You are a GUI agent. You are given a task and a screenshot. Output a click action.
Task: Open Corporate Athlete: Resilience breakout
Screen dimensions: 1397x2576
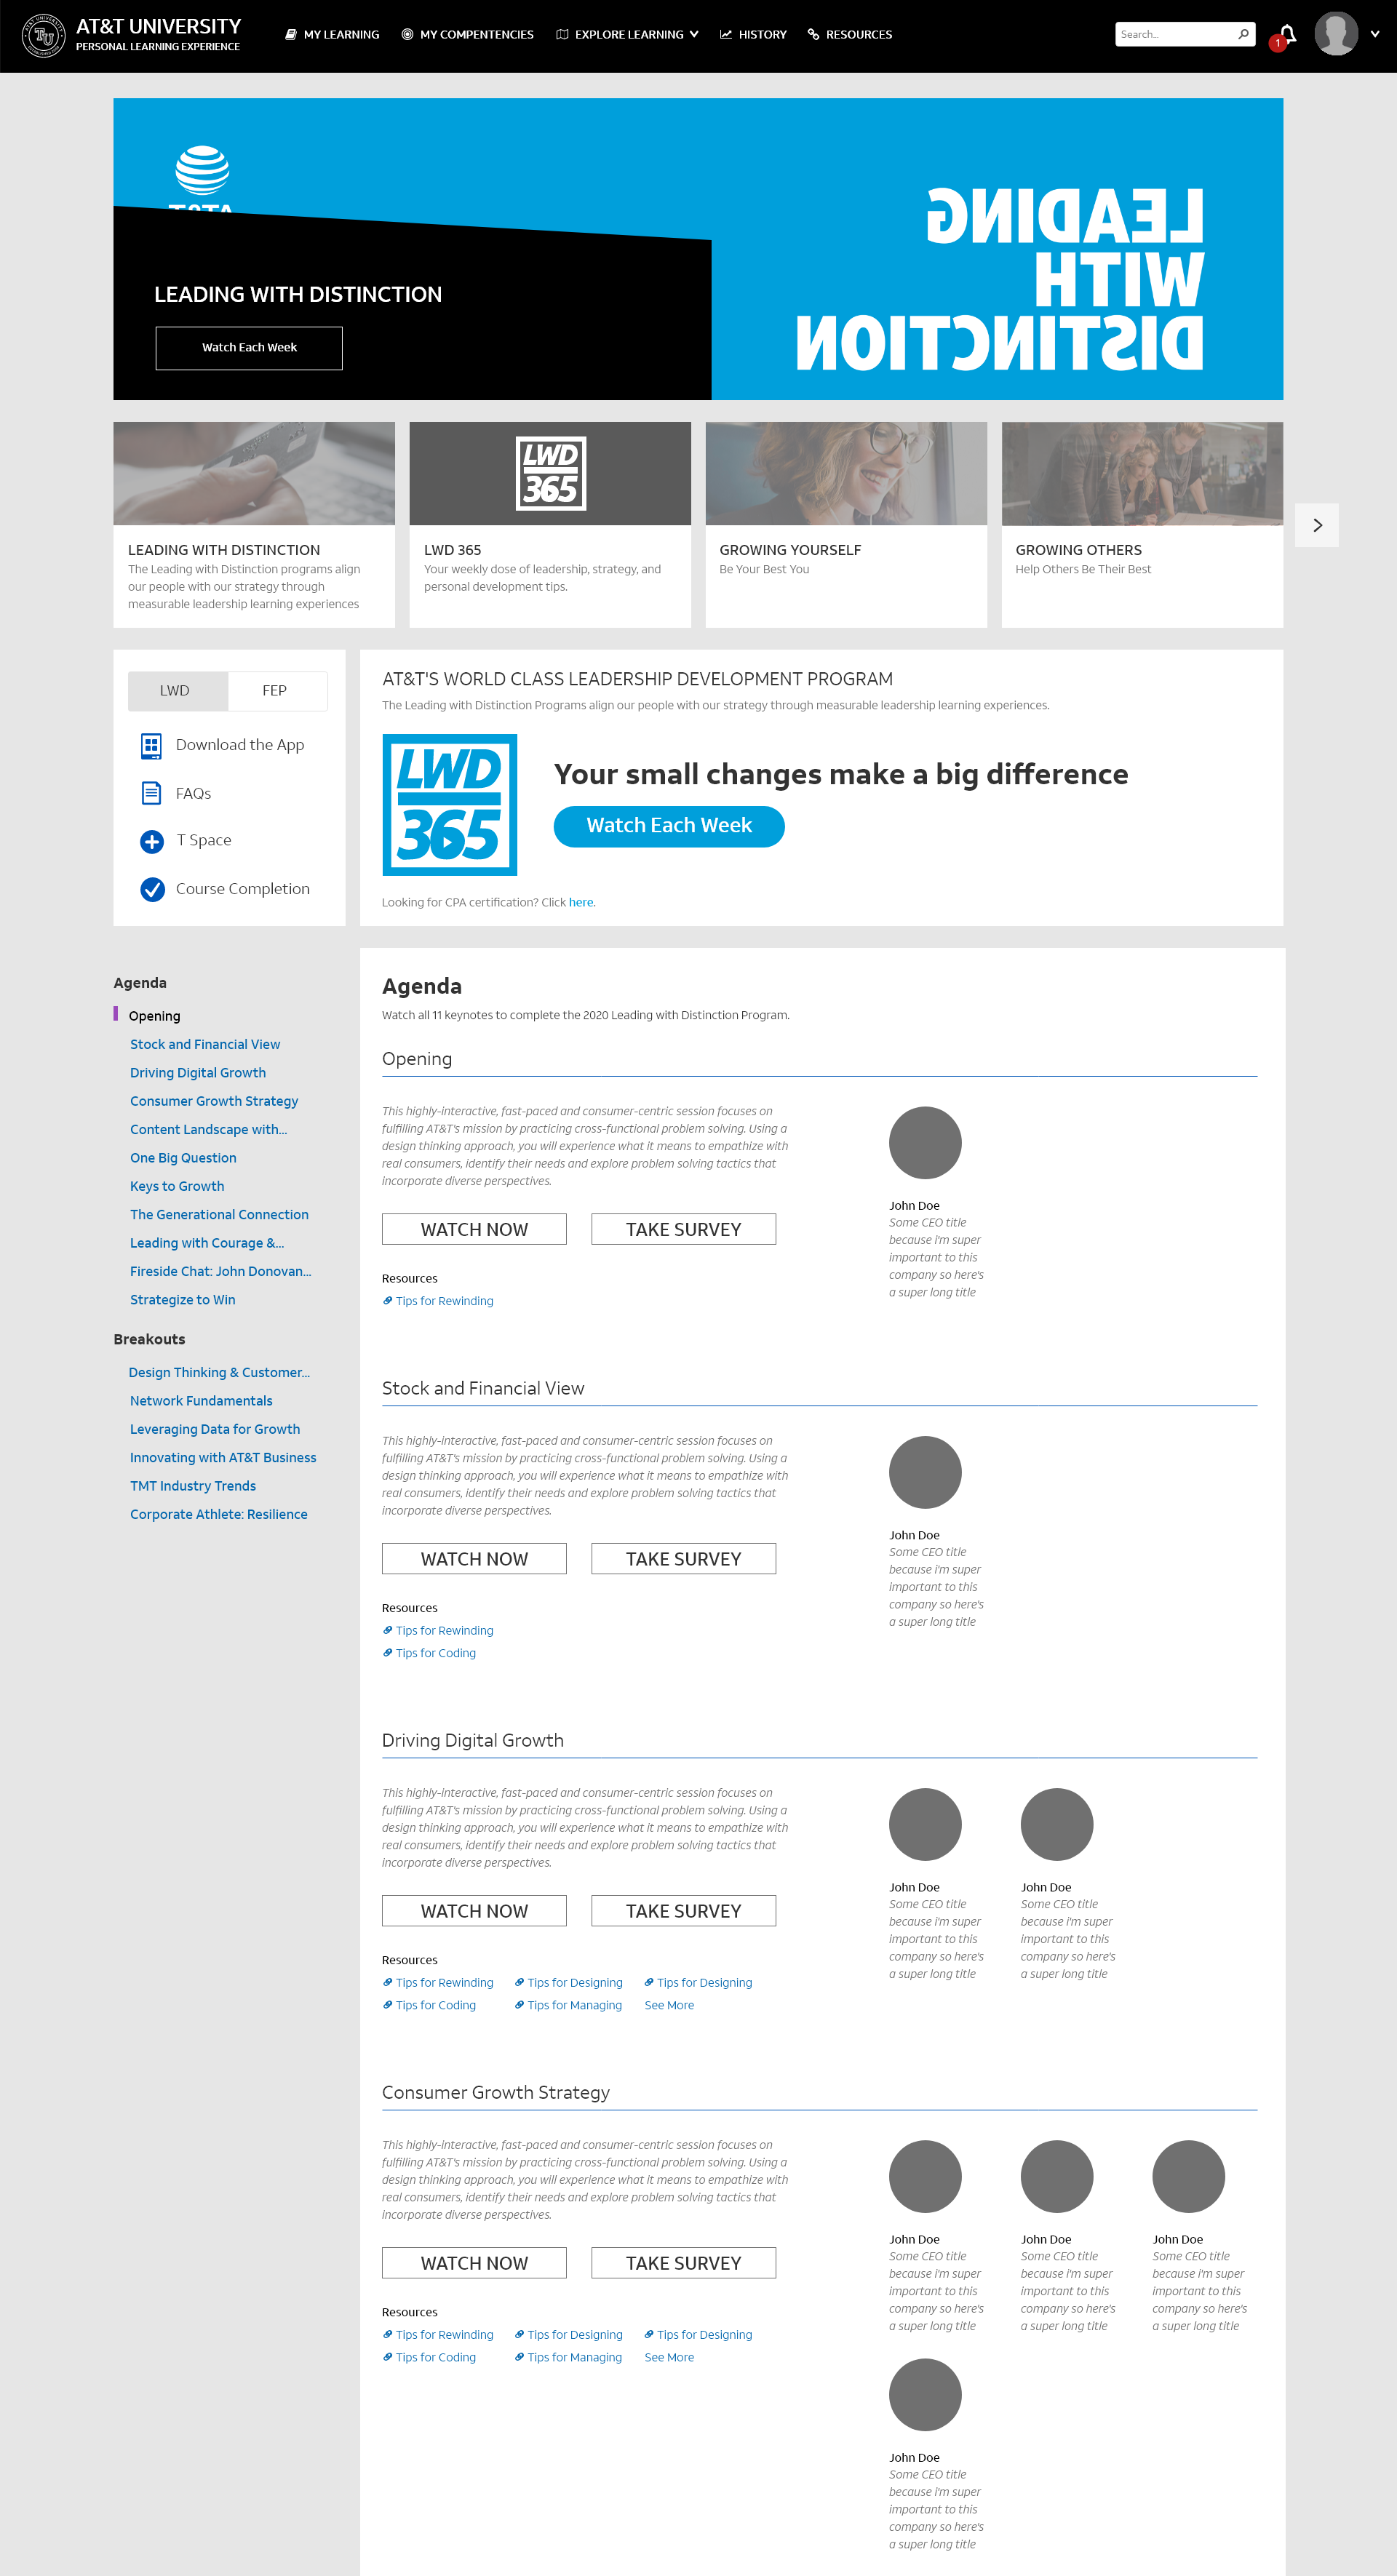point(219,1514)
